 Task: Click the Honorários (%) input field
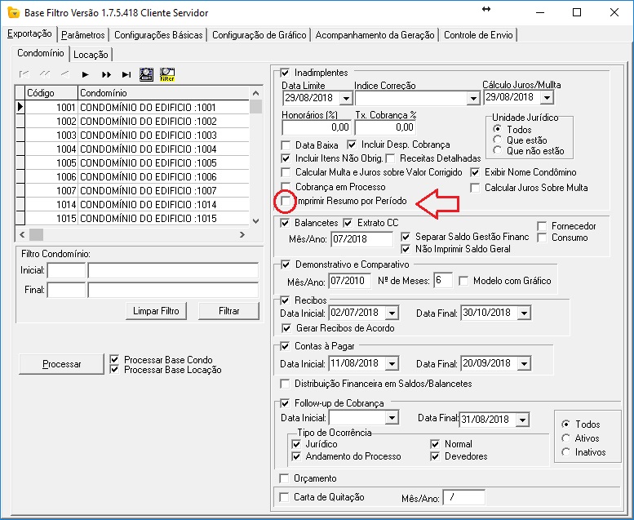click(x=316, y=127)
